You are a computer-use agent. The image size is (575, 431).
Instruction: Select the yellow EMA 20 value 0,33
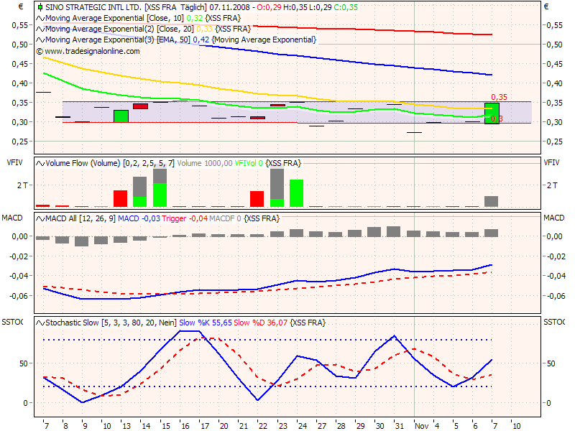pyautogui.click(x=204, y=29)
